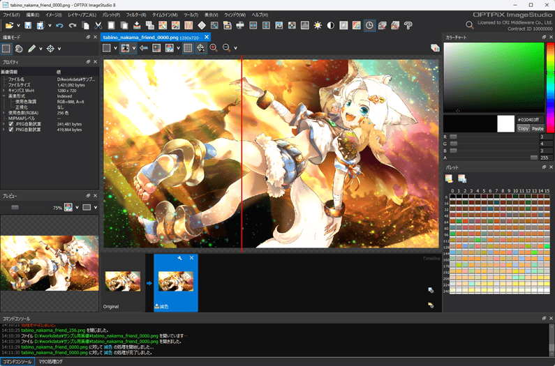
Task: Click the white color swatch in color chart
Action: (506, 124)
